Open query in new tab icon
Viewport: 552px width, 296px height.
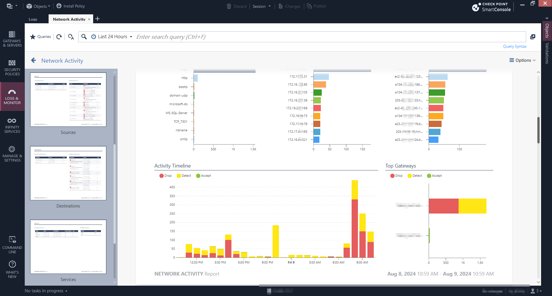(533, 37)
